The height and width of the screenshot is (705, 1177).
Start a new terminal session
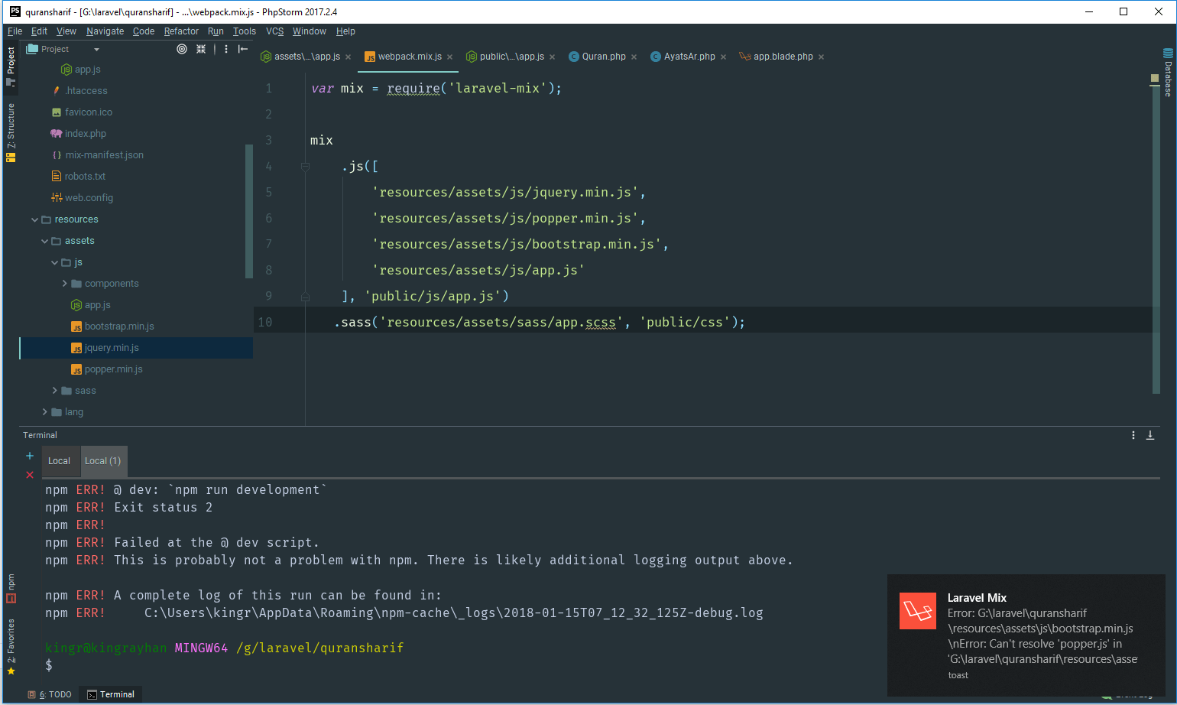[x=29, y=455]
